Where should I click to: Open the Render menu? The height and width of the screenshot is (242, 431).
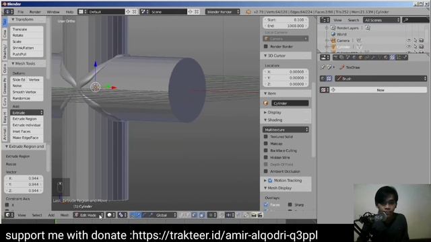coord(35,12)
